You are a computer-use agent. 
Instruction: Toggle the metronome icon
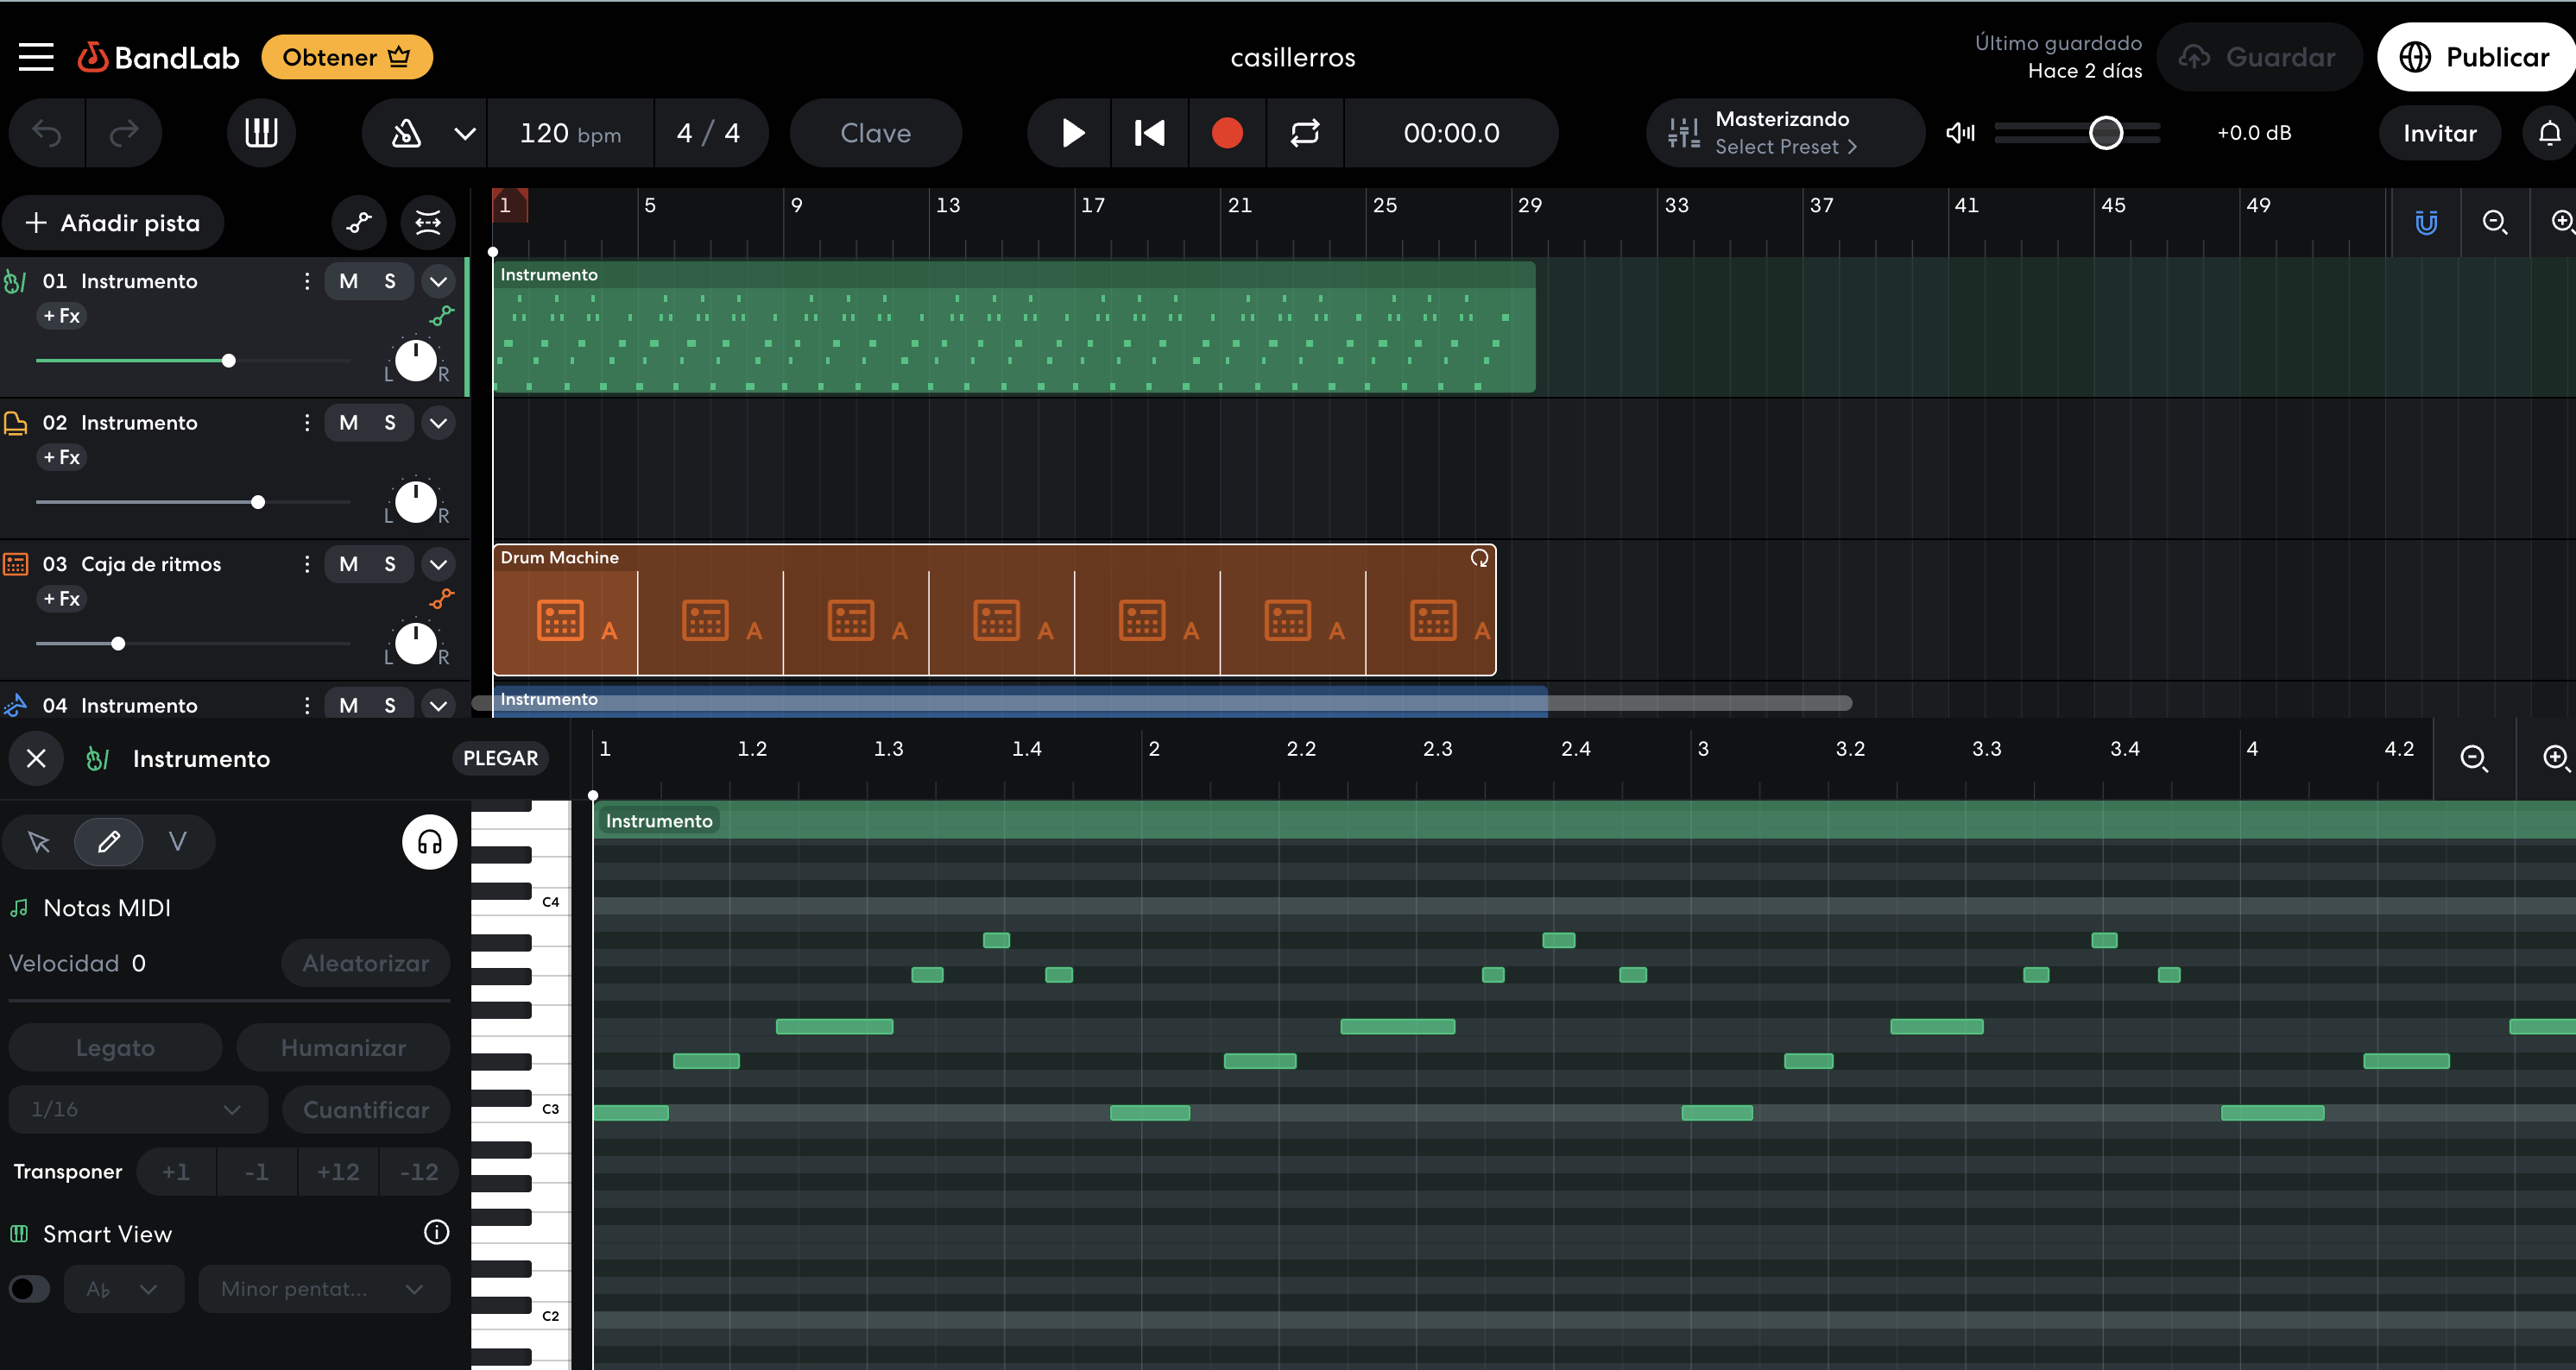pyautogui.click(x=406, y=132)
